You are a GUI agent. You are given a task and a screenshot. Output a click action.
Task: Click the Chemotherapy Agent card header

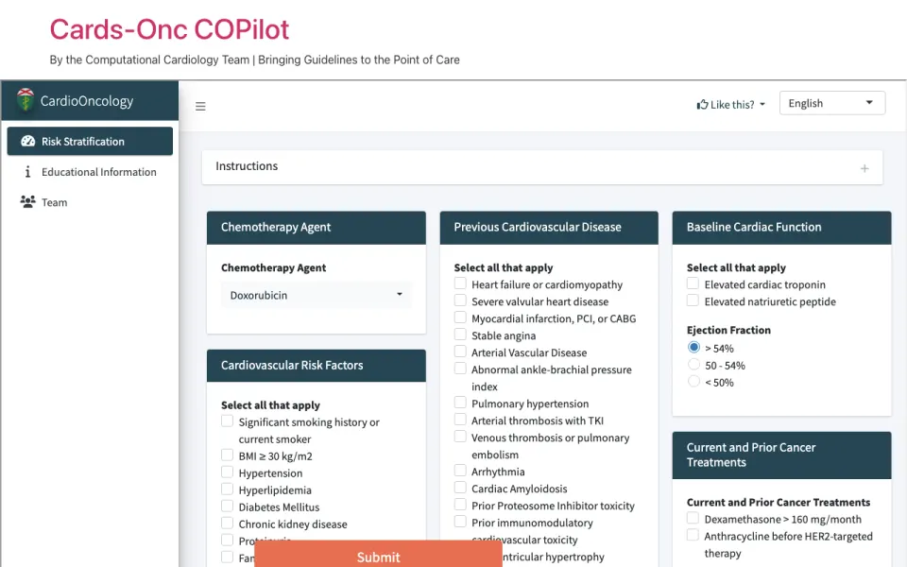317,228
